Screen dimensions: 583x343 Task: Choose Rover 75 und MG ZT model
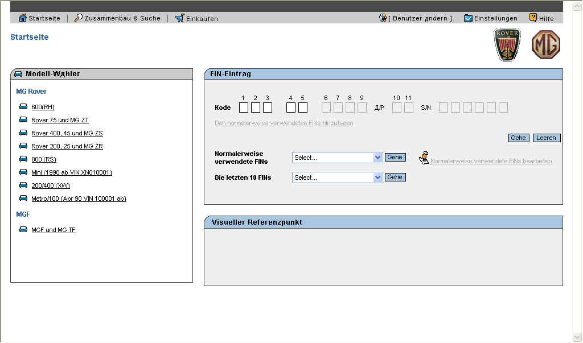pyautogui.click(x=60, y=120)
